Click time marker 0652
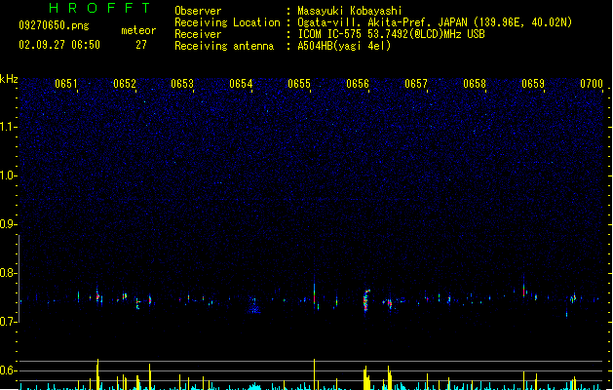The height and width of the screenshot is (390, 613). pyautogui.click(x=125, y=84)
